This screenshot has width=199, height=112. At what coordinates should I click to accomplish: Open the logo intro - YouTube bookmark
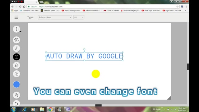click(x=172, y=11)
